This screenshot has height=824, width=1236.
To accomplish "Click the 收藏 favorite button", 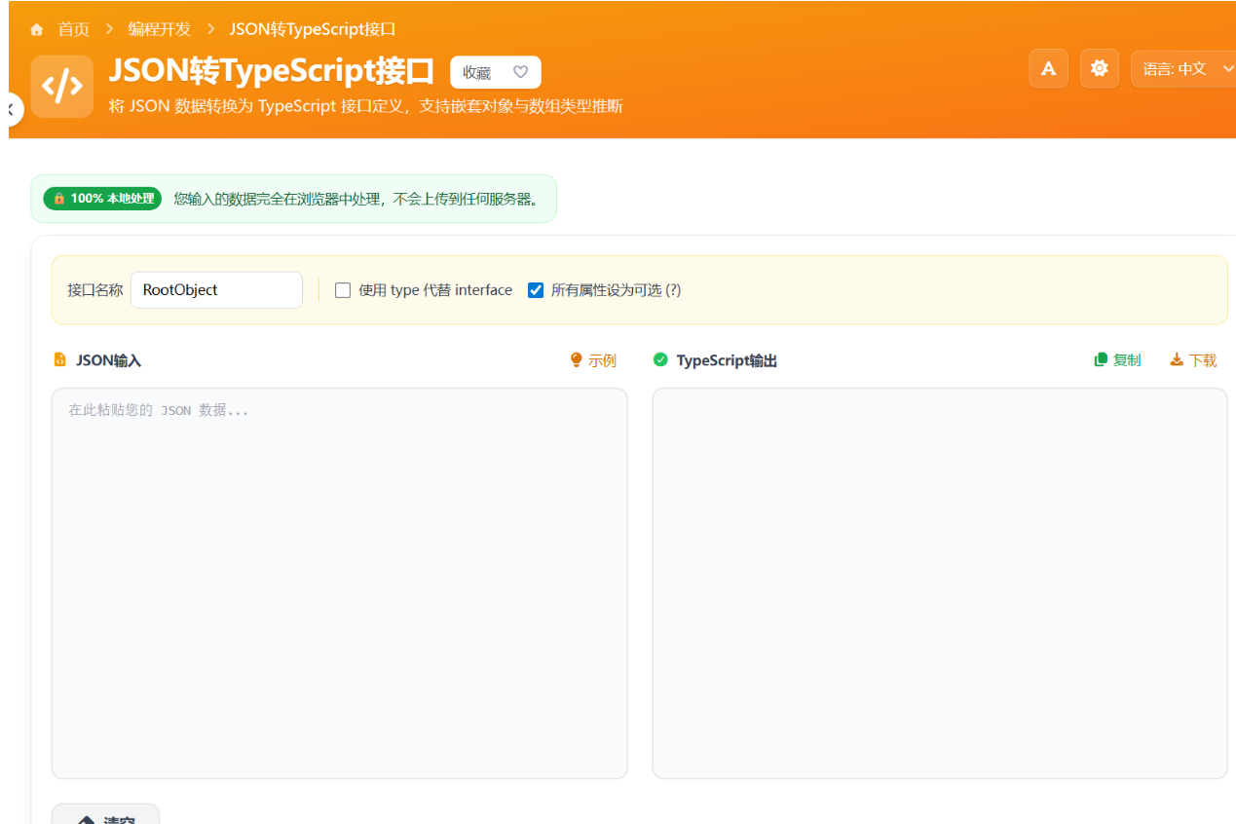I will (x=495, y=72).
